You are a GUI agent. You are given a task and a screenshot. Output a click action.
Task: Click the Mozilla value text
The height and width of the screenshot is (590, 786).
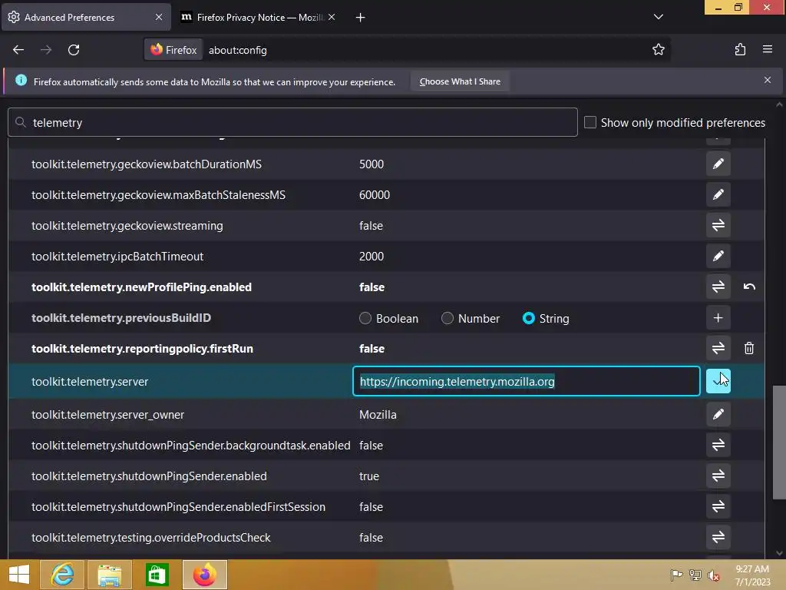(x=378, y=414)
